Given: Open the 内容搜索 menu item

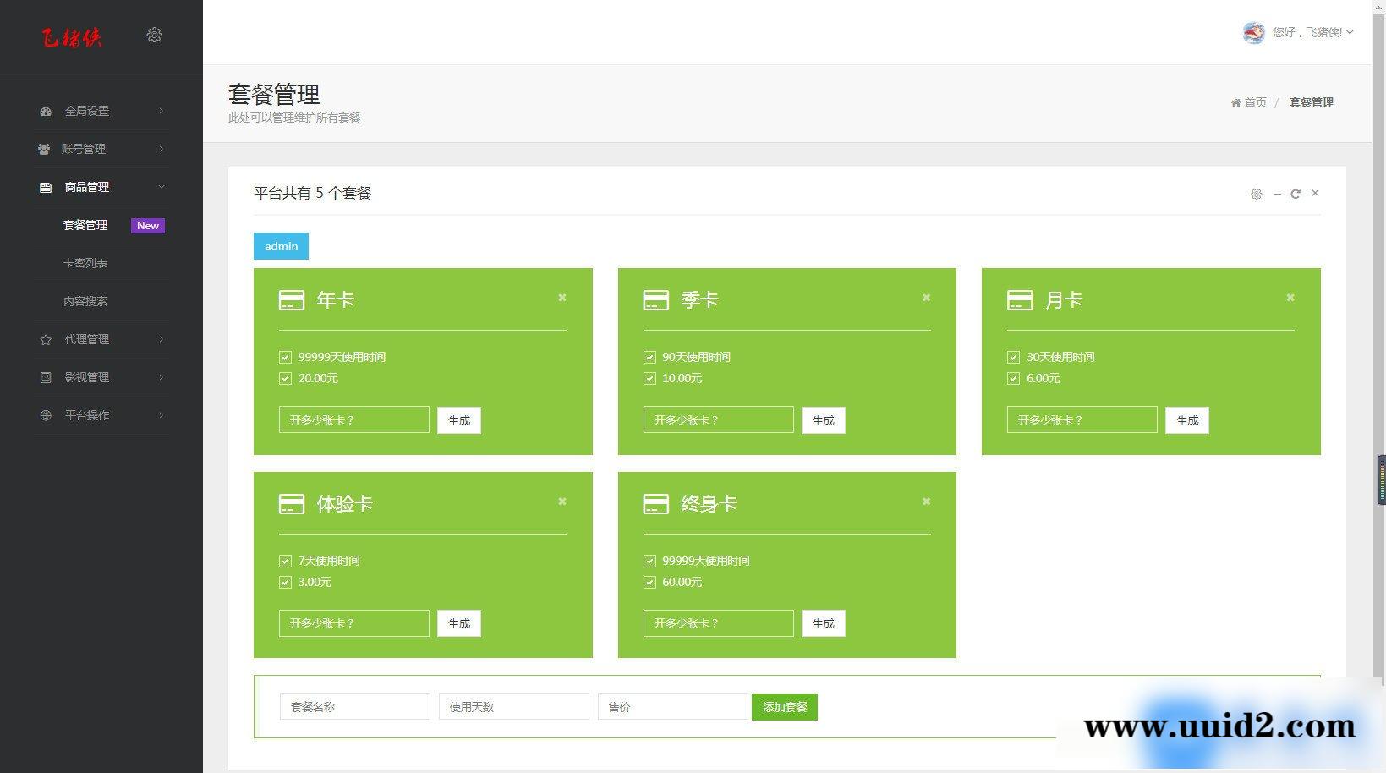Looking at the screenshot, I should (86, 301).
